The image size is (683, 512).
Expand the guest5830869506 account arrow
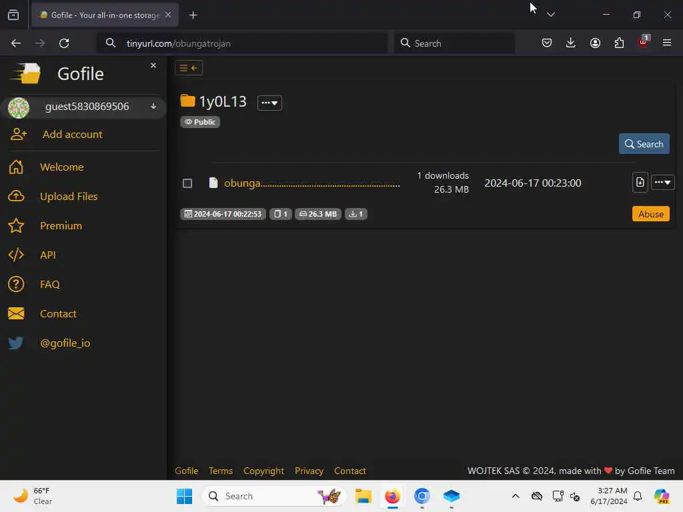(x=153, y=106)
